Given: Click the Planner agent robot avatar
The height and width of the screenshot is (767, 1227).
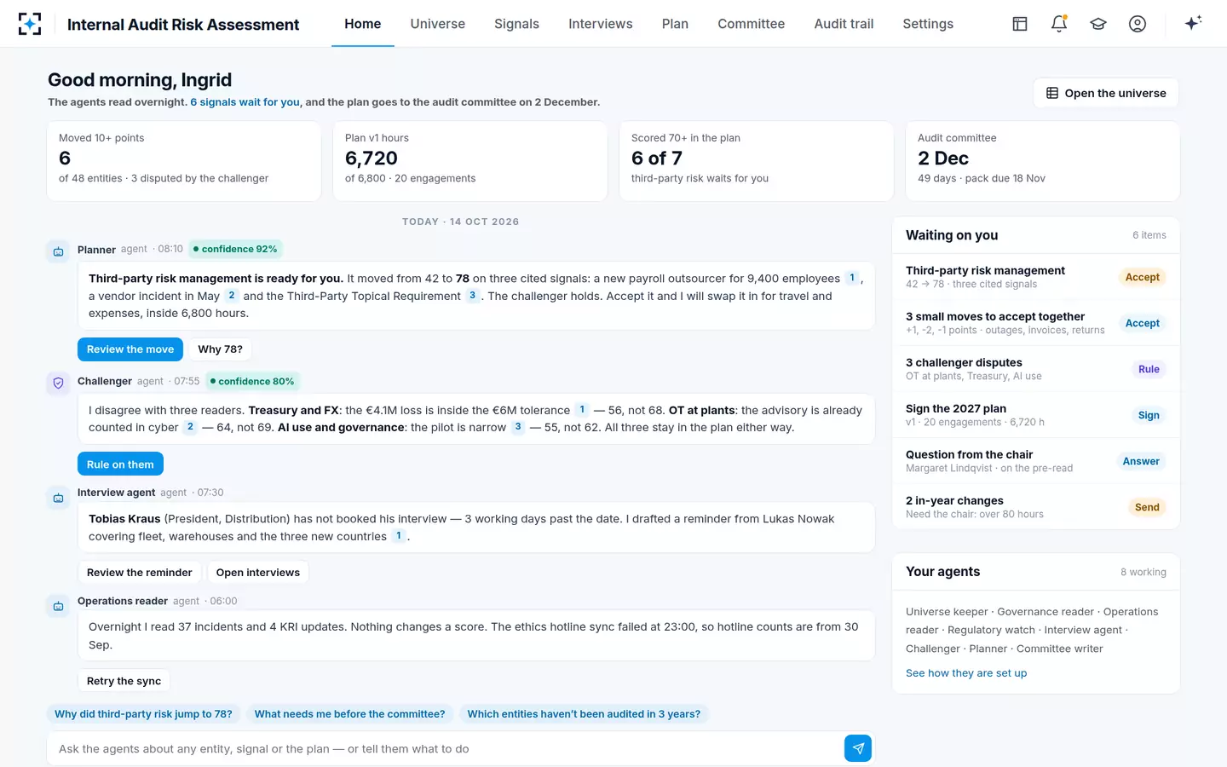Looking at the screenshot, I should 58,251.
